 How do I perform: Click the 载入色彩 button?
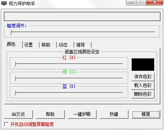point(143,85)
